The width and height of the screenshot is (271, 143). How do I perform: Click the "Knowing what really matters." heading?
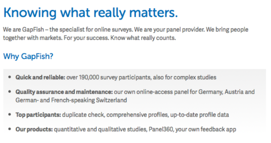[90, 13]
